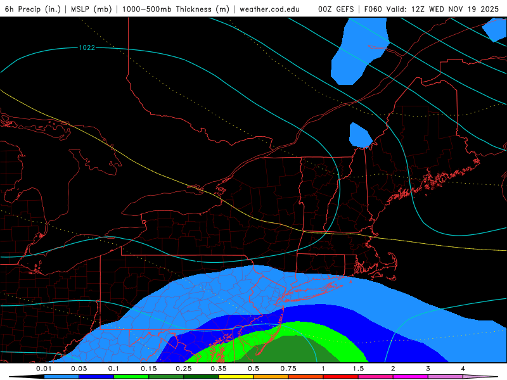Click the 0.1 legend value label
Screen dimensions: 507x380
pyautogui.click(x=114, y=369)
